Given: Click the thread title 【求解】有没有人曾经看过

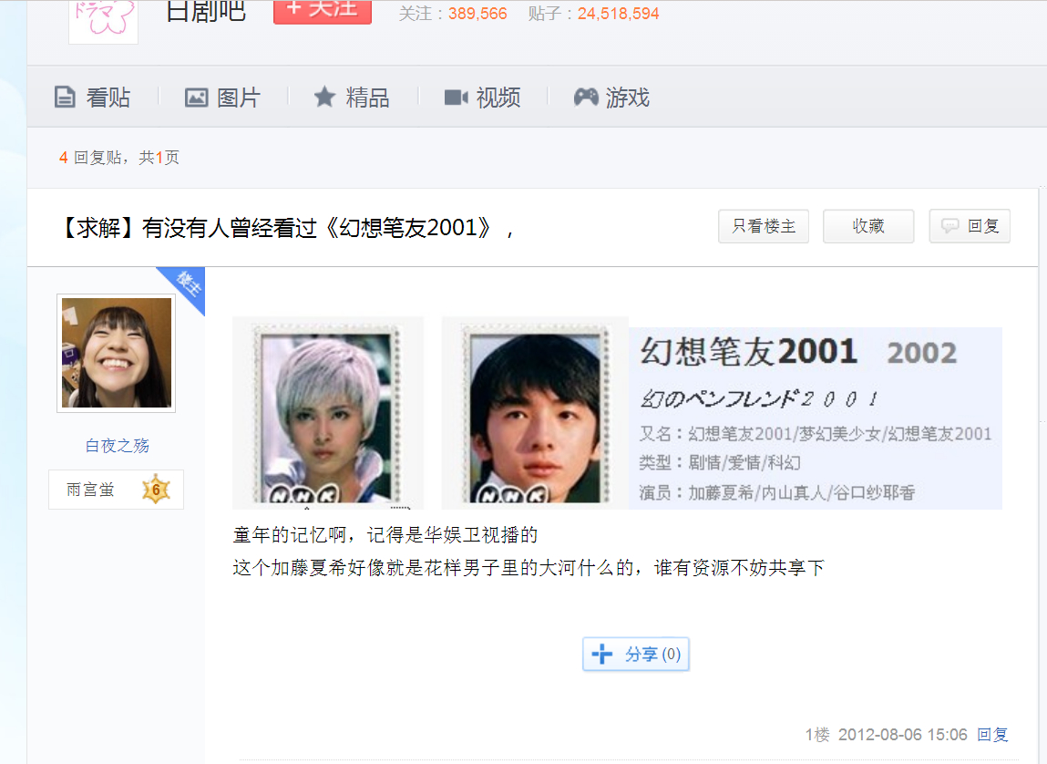Looking at the screenshot, I should tap(287, 229).
